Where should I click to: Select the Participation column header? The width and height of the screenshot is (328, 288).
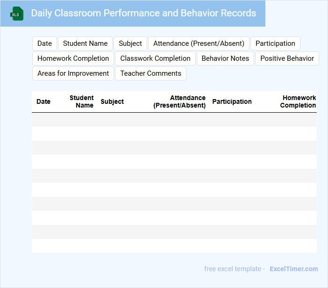pyautogui.click(x=232, y=101)
